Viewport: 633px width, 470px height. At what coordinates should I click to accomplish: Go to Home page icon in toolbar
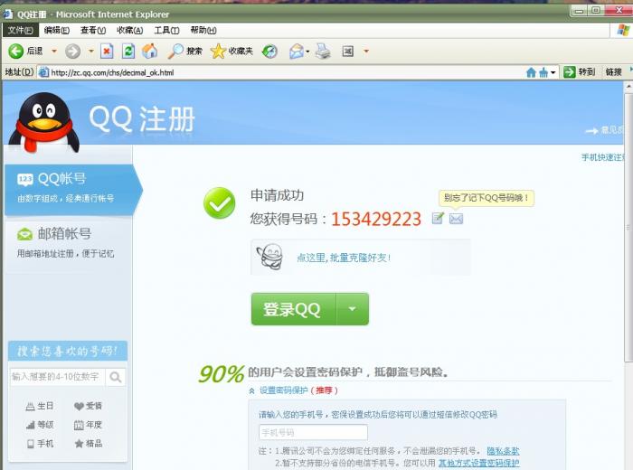[150, 52]
